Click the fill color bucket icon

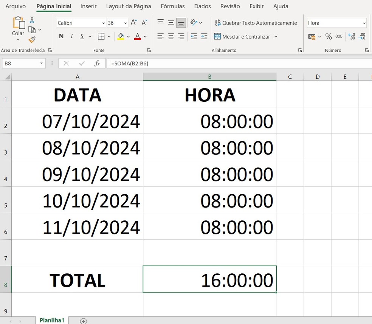(x=119, y=36)
